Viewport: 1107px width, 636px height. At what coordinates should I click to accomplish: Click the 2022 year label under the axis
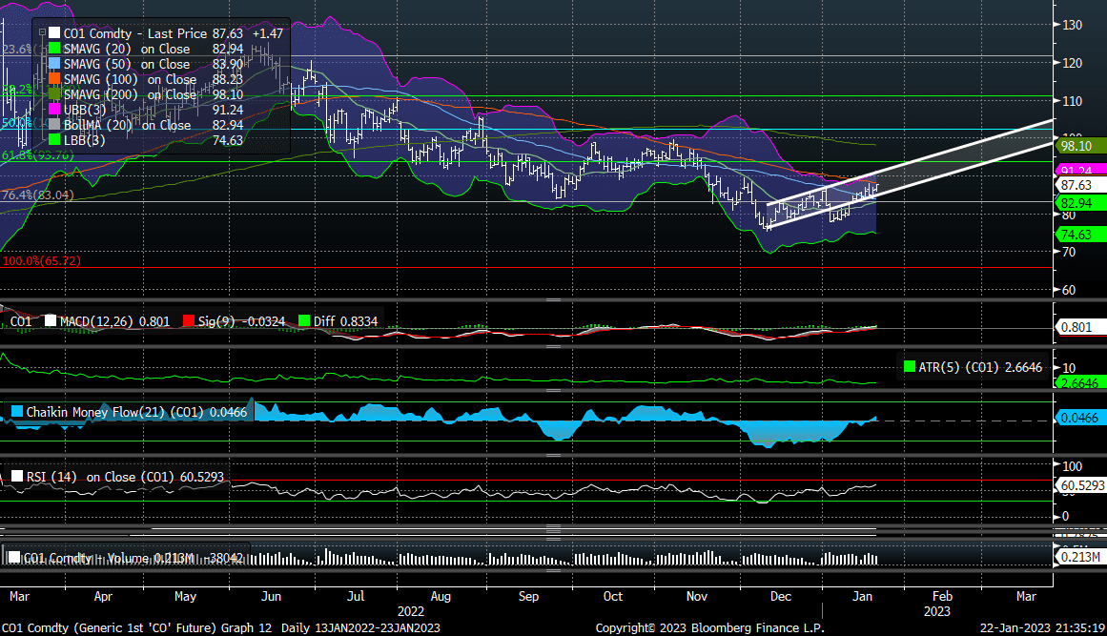pos(411,611)
